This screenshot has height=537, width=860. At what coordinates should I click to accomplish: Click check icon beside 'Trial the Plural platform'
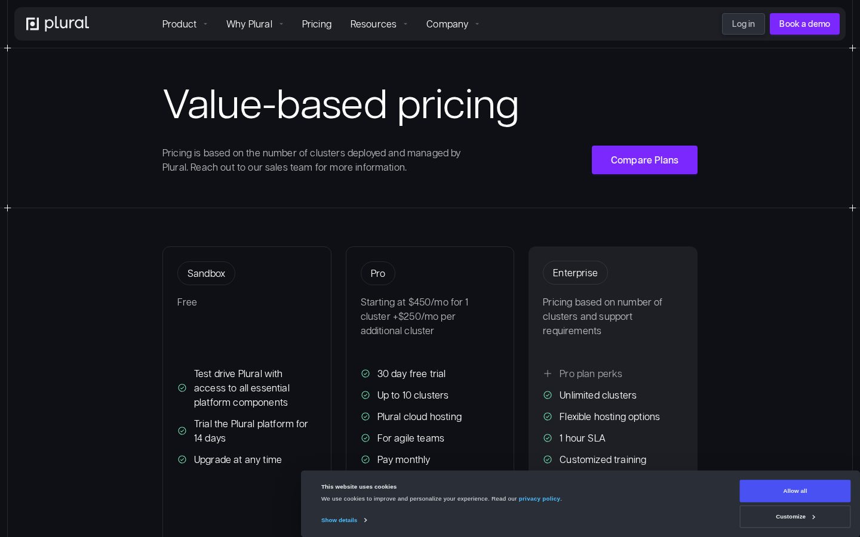(182, 431)
